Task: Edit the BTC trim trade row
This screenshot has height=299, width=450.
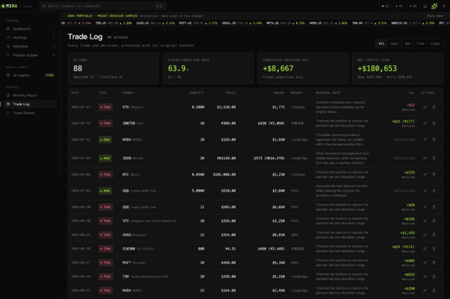Action: pos(425,174)
